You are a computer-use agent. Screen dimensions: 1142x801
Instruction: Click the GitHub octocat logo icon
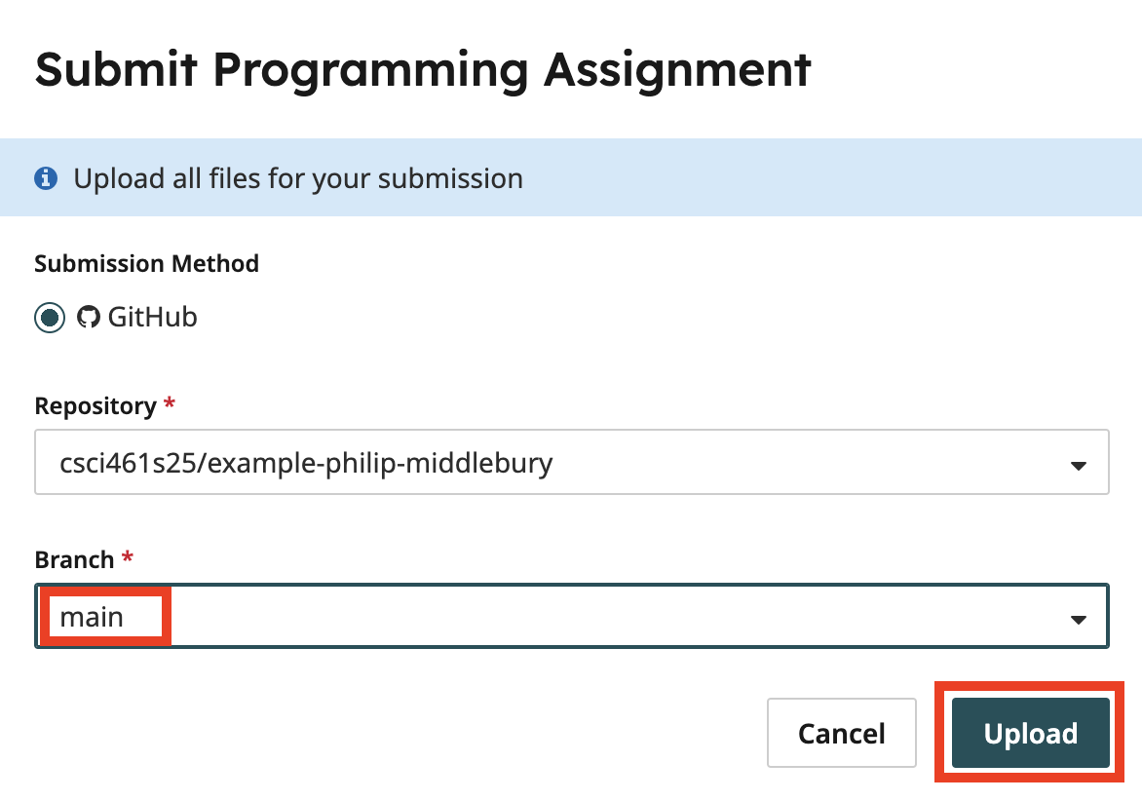(x=88, y=317)
